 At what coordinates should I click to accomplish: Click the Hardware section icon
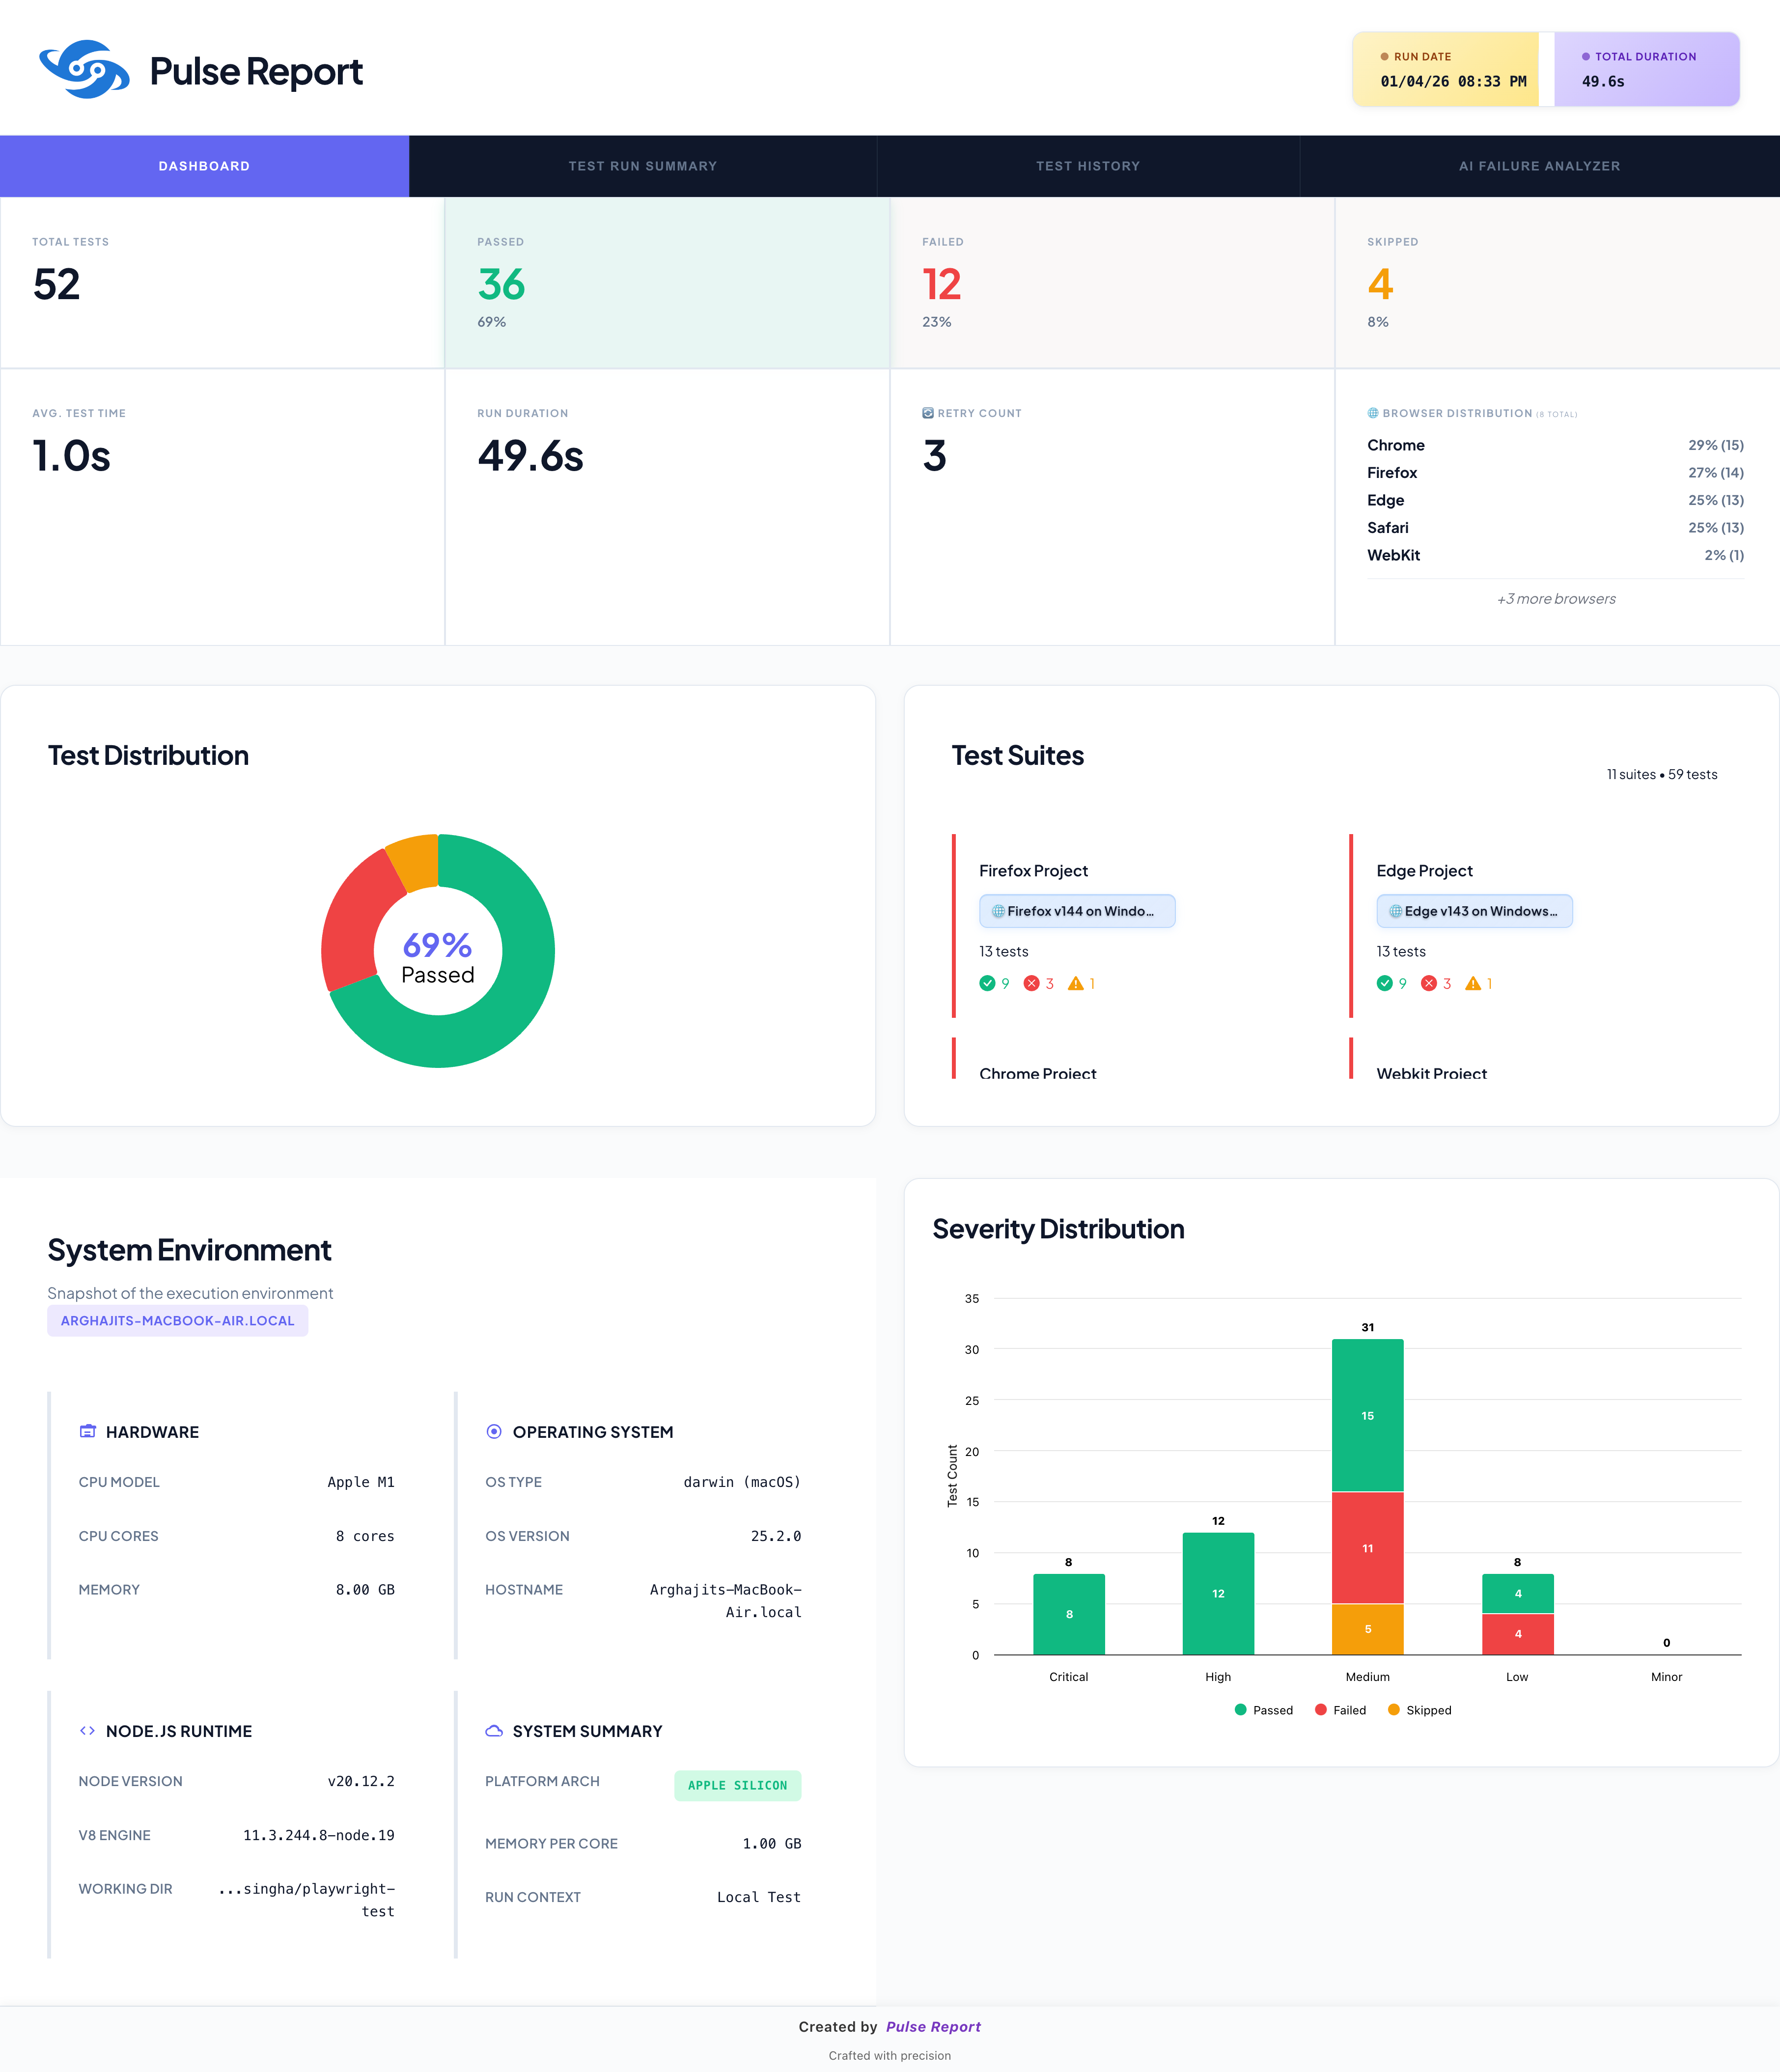pos(87,1431)
